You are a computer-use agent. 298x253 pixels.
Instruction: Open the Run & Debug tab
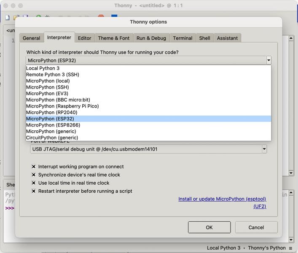(x=151, y=38)
